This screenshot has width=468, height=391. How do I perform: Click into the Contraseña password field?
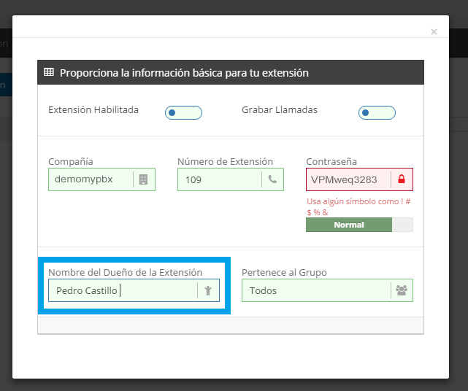(x=348, y=179)
